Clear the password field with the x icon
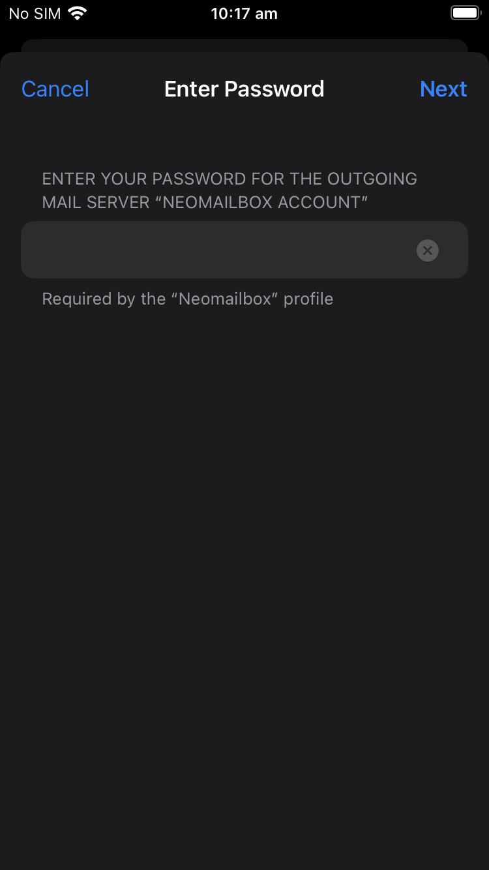 (x=428, y=250)
